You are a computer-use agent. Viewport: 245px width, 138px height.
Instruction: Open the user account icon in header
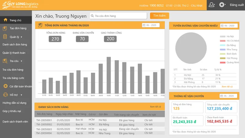point(212,5)
